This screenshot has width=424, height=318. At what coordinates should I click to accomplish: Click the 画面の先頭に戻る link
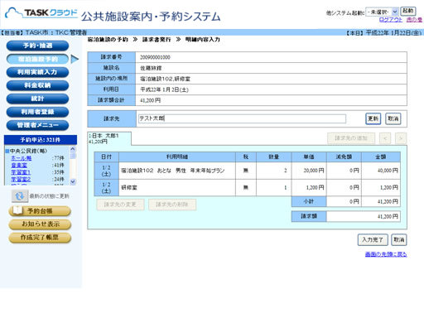[x=386, y=254]
